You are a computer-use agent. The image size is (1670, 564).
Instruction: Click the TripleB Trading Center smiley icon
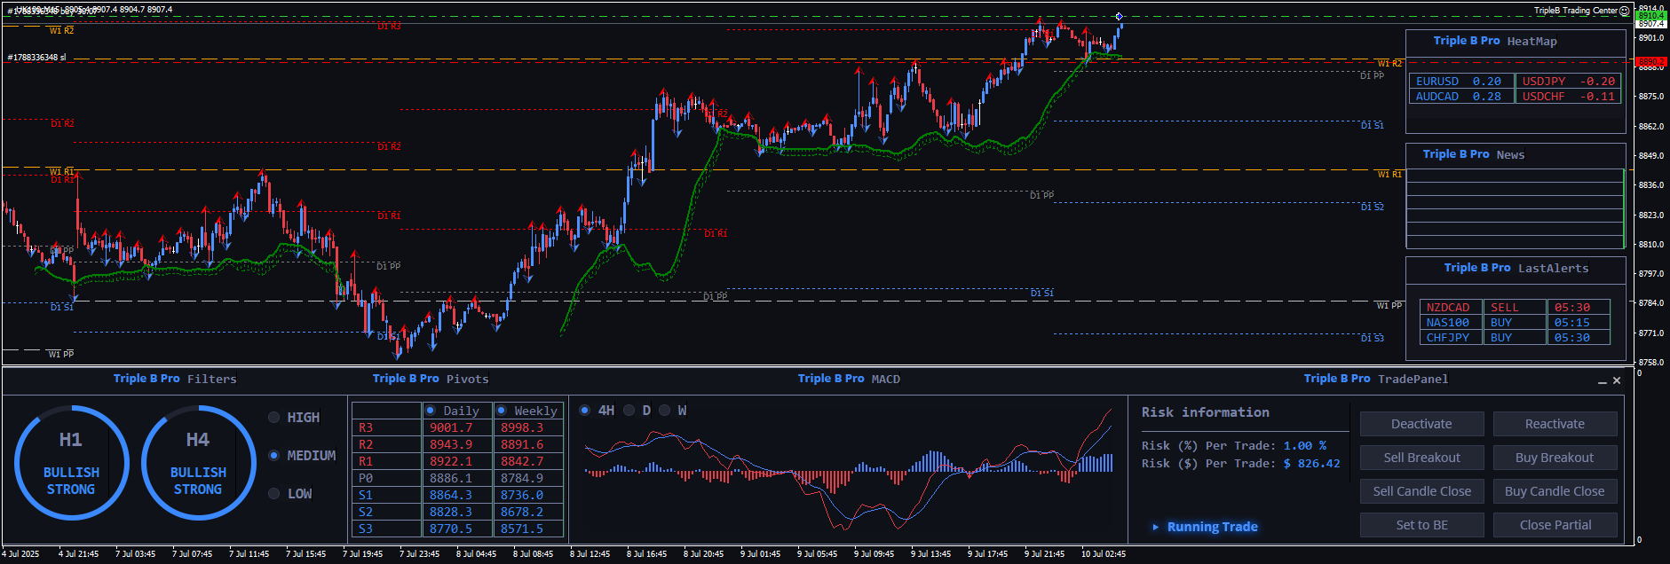[x=1625, y=11]
